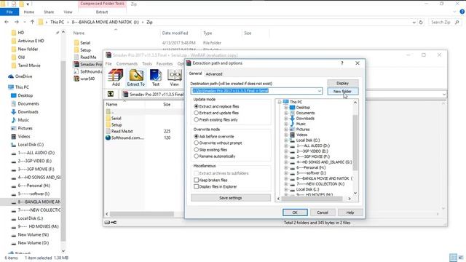This screenshot has height=262, width=466.
Task: Select Fresh existing files only option
Action: (196, 119)
